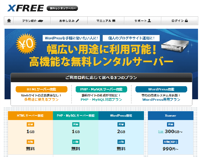Open the プラン紹介 menu item

tap(32, 20)
